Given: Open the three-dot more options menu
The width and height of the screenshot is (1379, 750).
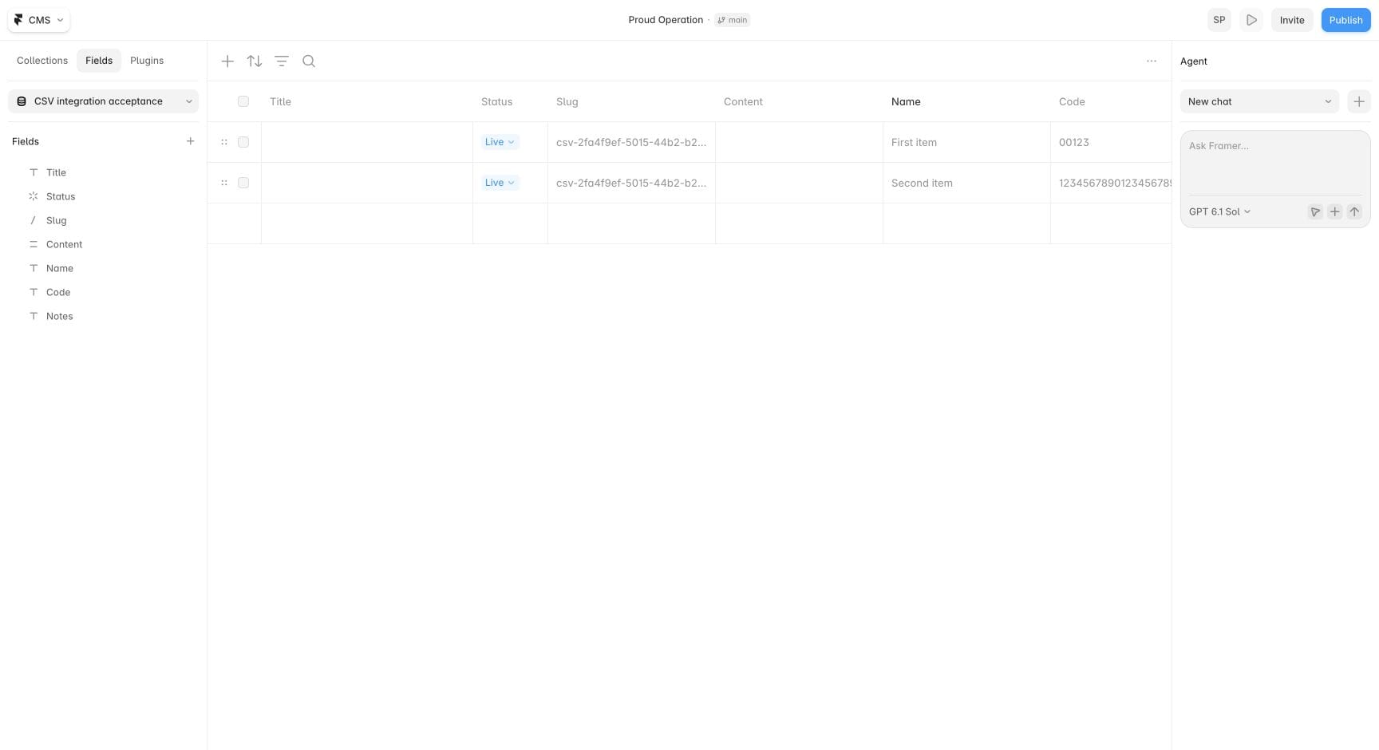Looking at the screenshot, I should click(1152, 61).
